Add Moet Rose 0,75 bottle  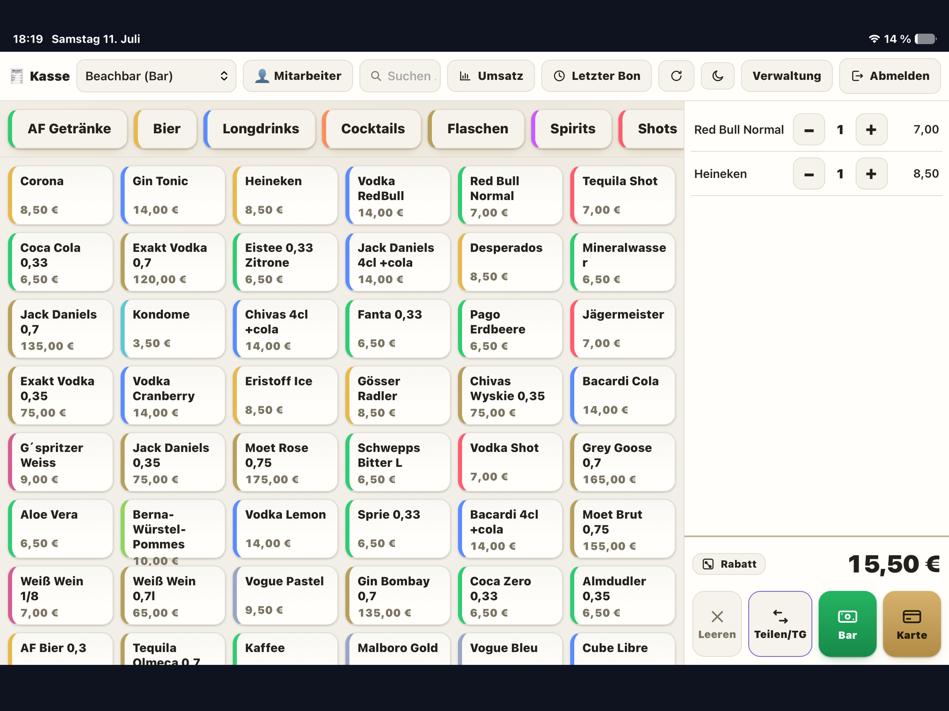pos(285,462)
